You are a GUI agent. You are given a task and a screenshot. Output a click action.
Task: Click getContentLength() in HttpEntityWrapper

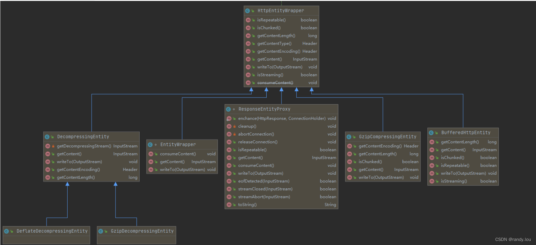pos(276,36)
